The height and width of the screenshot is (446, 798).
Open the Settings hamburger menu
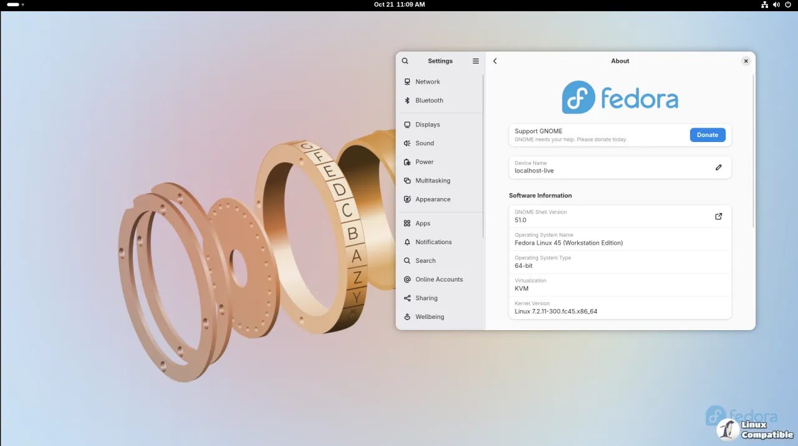(x=476, y=61)
